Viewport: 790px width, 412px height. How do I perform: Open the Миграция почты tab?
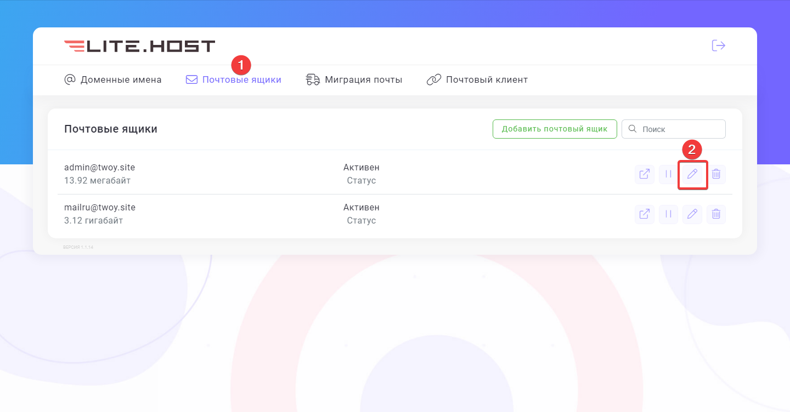354,80
